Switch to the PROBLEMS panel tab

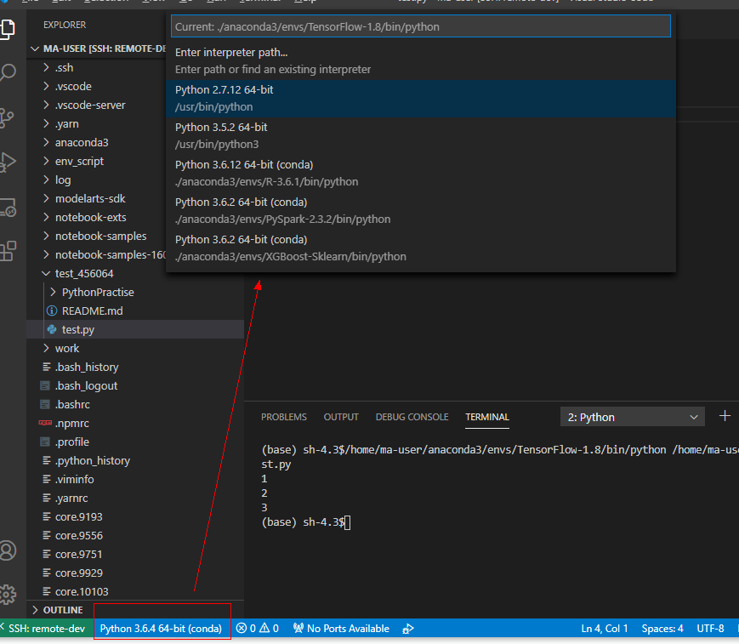[x=284, y=417]
